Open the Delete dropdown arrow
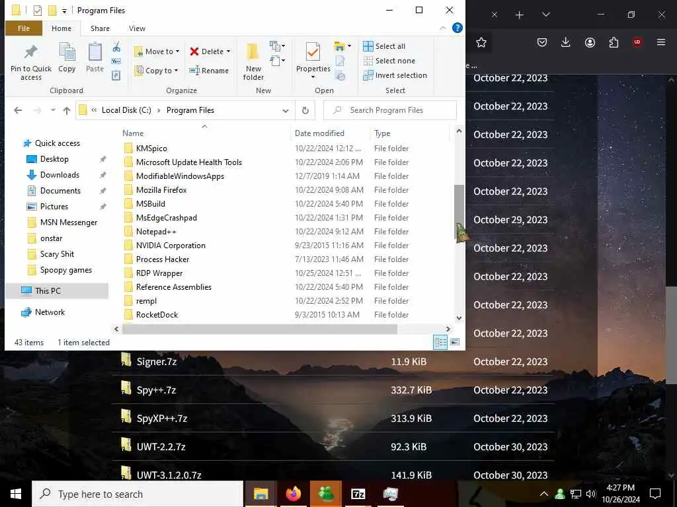 click(x=228, y=51)
